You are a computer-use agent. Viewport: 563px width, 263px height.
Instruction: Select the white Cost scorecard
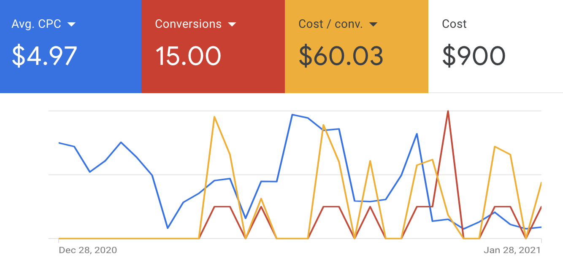click(x=495, y=46)
